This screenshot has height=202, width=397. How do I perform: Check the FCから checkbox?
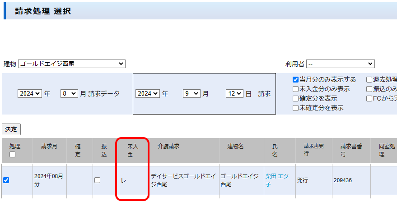click(x=369, y=98)
